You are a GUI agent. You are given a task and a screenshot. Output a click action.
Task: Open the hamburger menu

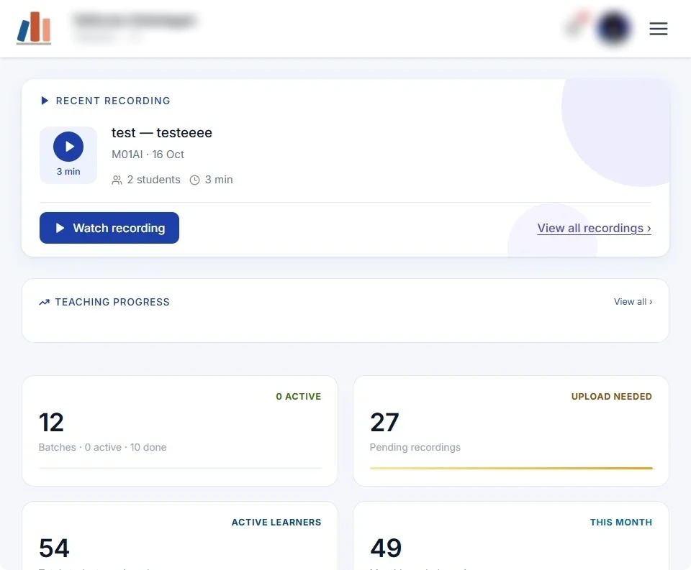click(x=658, y=29)
